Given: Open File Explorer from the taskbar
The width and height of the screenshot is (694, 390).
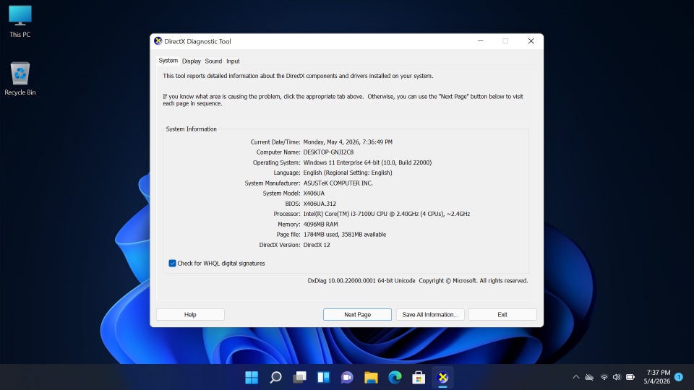Looking at the screenshot, I should (371, 377).
